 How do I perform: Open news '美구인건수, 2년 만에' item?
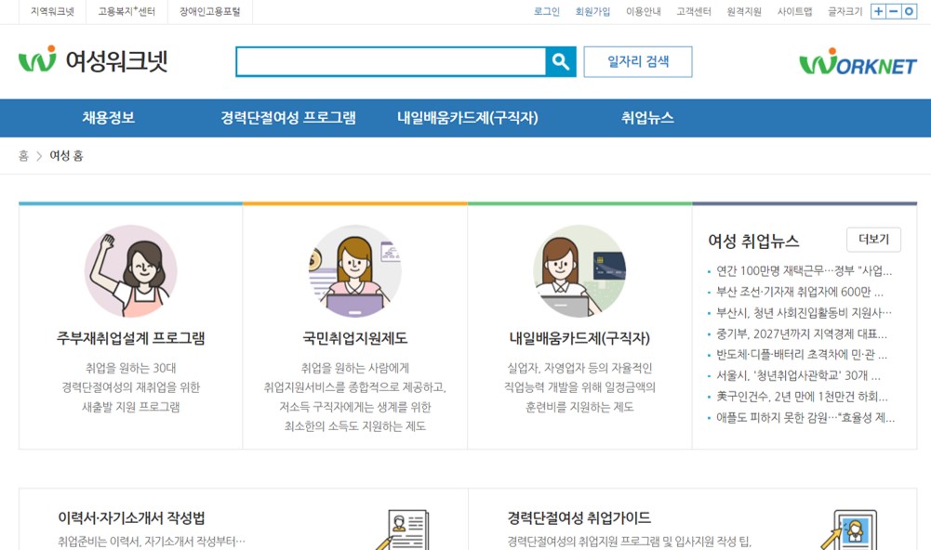pyautogui.click(x=802, y=397)
